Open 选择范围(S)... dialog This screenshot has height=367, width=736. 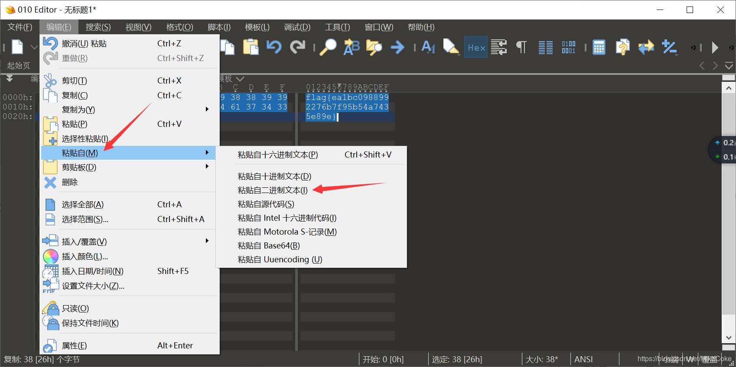coord(130,219)
